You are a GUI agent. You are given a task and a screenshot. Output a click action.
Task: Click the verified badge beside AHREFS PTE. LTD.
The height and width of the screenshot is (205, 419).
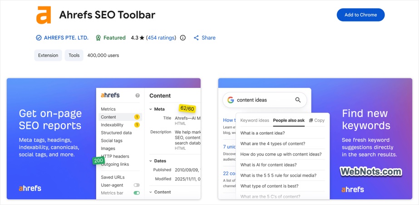[39, 38]
